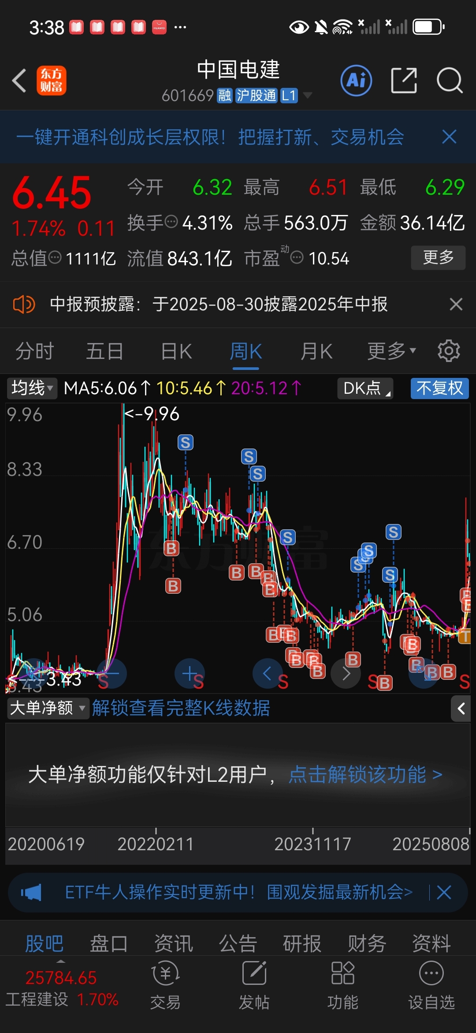Open the 财务 tab
This screenshot has width=476, height=1033.
pos(367,944)
